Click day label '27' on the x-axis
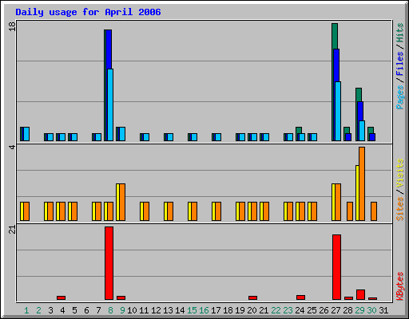 (x=336, y=310)
